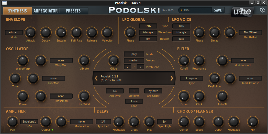
Task: Open the envelope Mode selector adsr exp
Action: pyautogui.click(x=14, y=32)
